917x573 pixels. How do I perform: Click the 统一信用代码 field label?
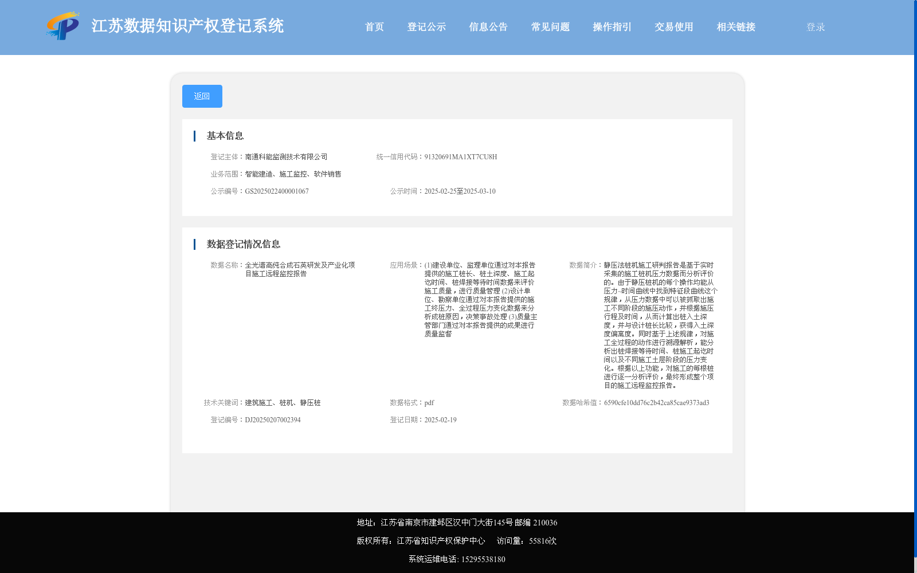pyautogui.click(x=400, y=157)
